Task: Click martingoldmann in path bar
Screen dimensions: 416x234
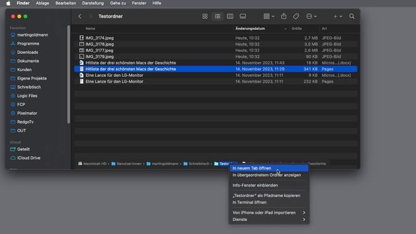Action: [162, 164]
